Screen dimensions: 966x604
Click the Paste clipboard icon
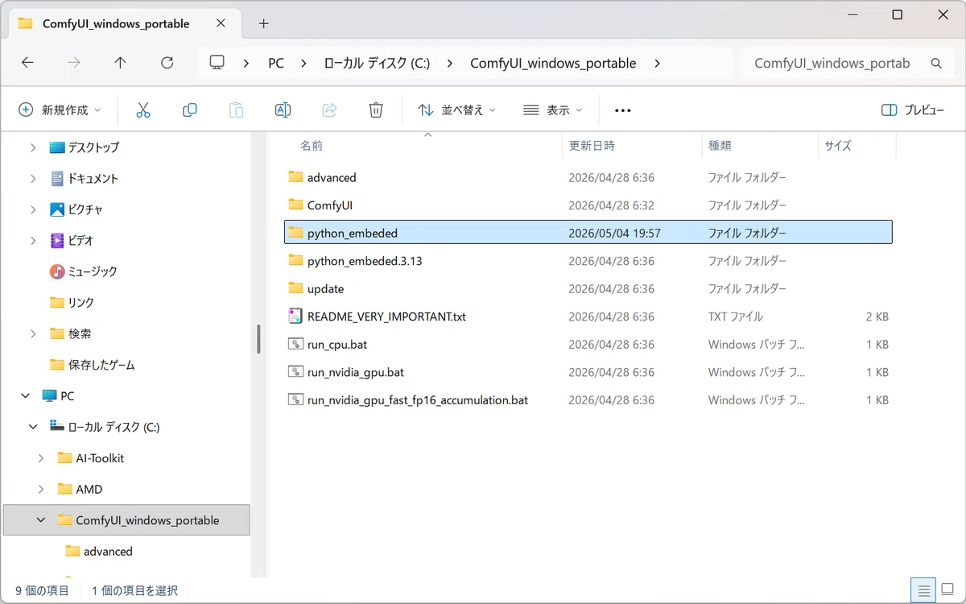click(236, 110)
